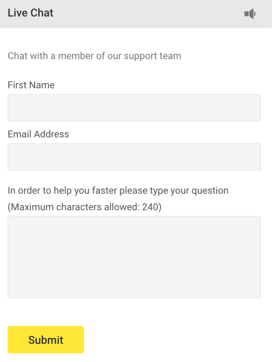Image resolution: width=272 pixels, height=362 pixels.
Task: Click the 'type your question' prompt label
Action: [118, 191]
